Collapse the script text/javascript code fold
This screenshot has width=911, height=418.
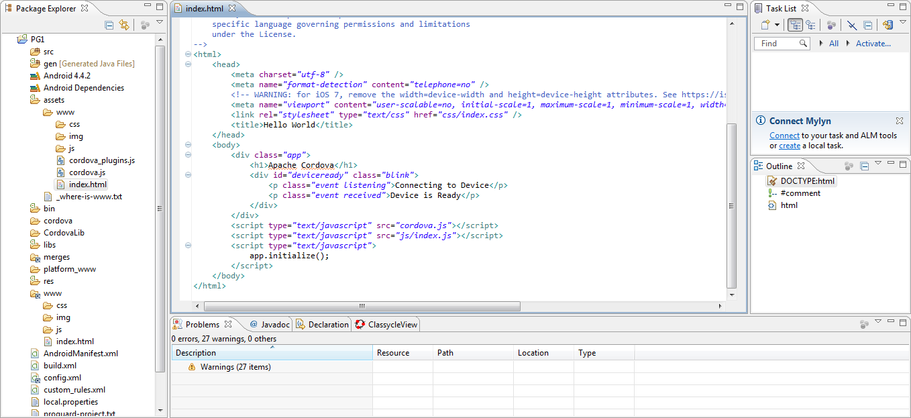pyautogui.click(x=188, y=246)
